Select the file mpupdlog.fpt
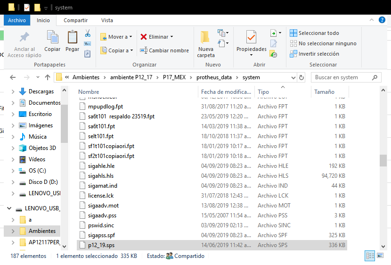This screenshot has height=265, width=391. pyautogui.click(x=106, y=107)
